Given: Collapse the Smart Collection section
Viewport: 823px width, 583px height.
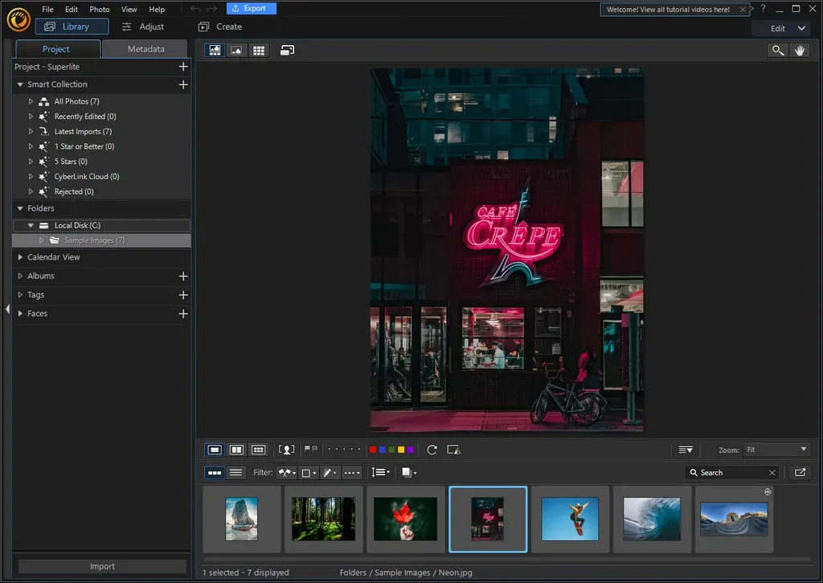Looking at the screenshot, I should (20, 84).
